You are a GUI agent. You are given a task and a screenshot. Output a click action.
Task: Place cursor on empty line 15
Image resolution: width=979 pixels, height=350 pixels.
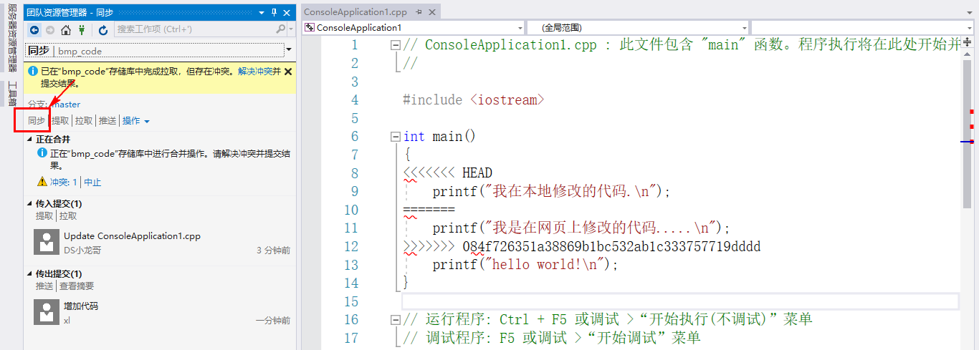679,301
